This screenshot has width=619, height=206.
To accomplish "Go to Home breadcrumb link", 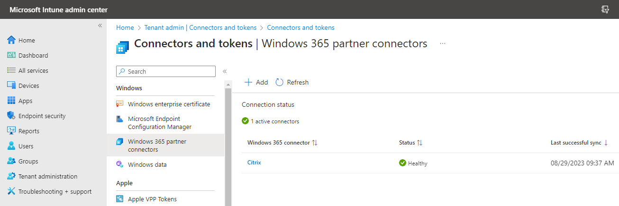I will 125,28.
